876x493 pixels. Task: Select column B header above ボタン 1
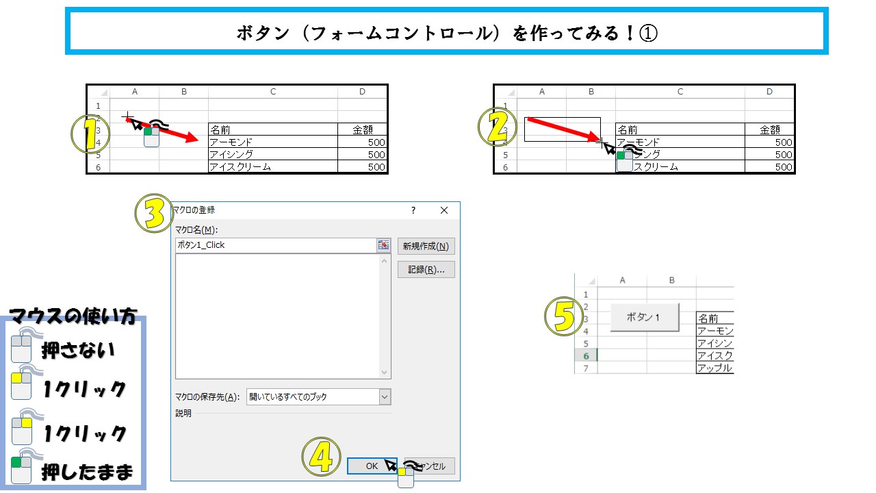coord(671,280)
